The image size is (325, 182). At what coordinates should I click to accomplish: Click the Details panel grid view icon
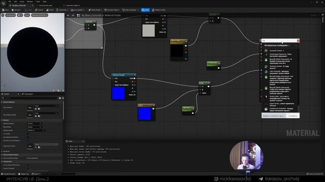[60, 98]
